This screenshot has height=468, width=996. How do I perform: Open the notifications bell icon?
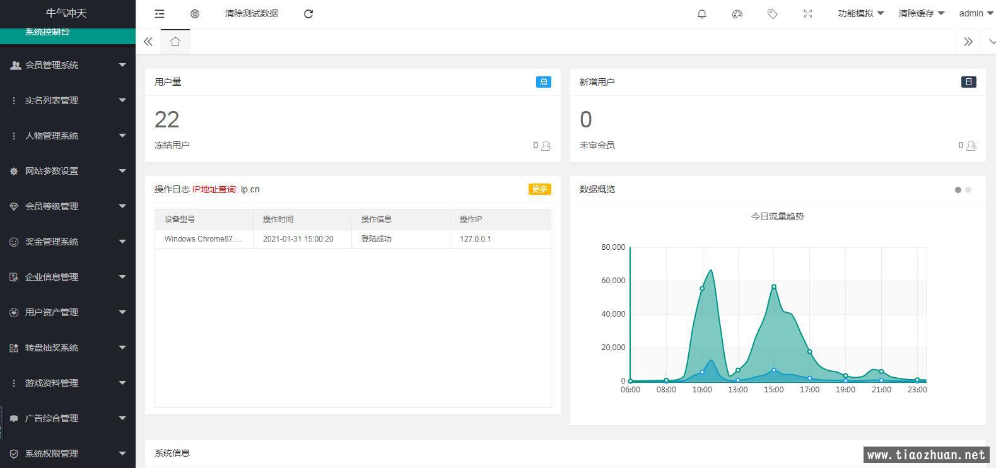702,13
